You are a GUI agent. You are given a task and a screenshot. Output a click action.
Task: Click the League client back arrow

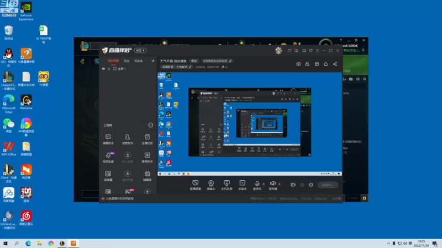point(82,61)
